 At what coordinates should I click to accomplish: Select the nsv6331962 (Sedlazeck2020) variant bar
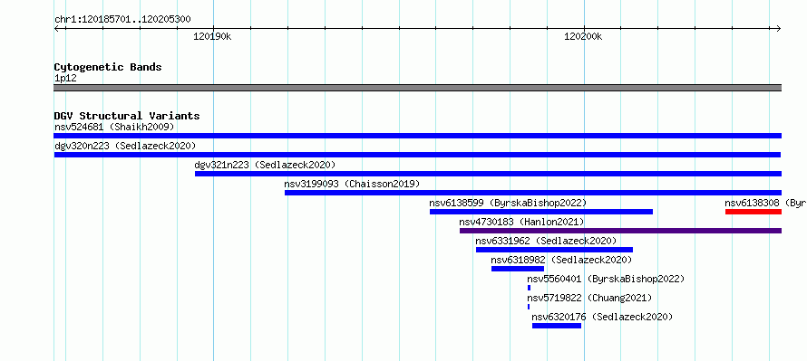pyautogui.click(x=554, y=250)
